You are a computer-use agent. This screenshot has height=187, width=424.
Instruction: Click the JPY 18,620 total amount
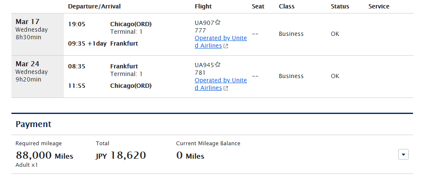pos(121,155)
